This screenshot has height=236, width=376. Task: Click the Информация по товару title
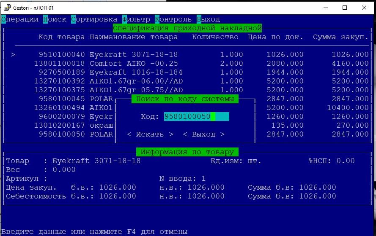pyautogui.click(x=187, y=152)
